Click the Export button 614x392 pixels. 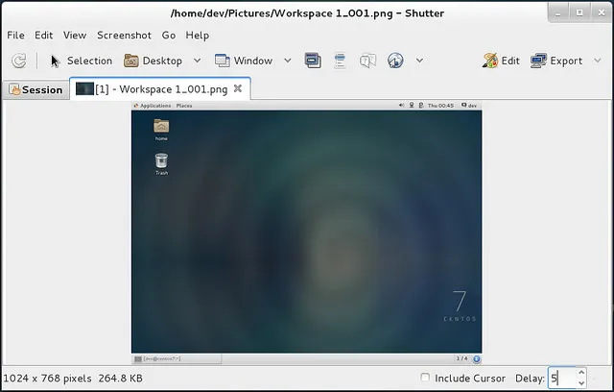pyautogui.click(x=556, y=61)
